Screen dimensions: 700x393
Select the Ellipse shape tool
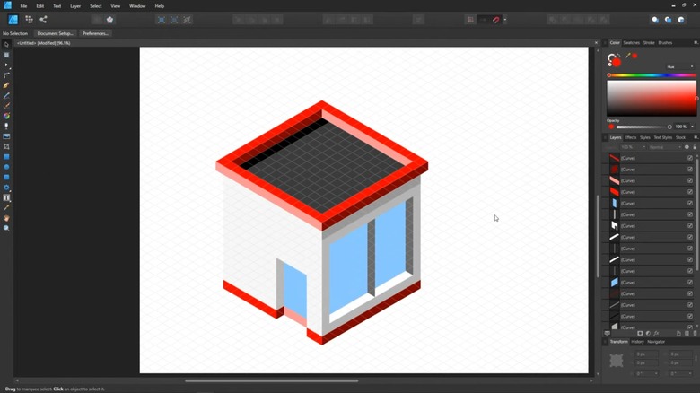tap(6, 167)
